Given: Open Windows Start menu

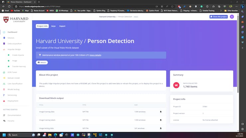Looking at the screenshot, I should pos(4,135).
